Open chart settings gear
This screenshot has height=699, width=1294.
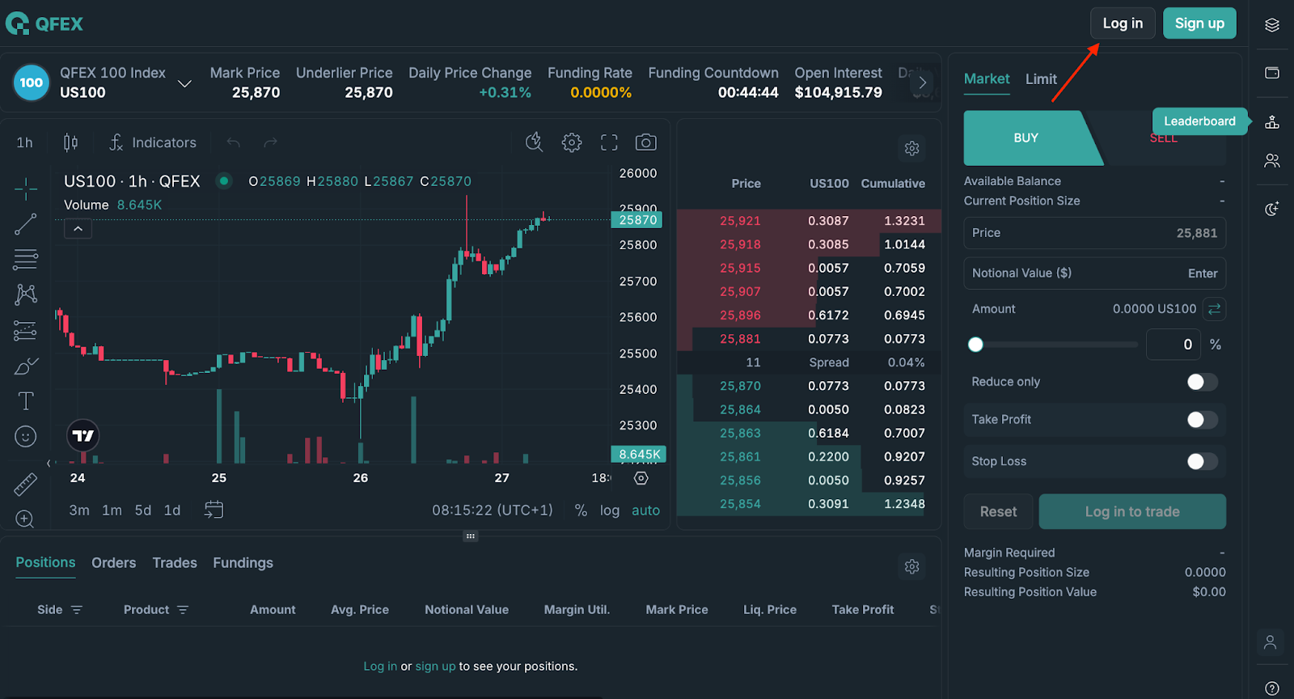click(x=572, y=142)
